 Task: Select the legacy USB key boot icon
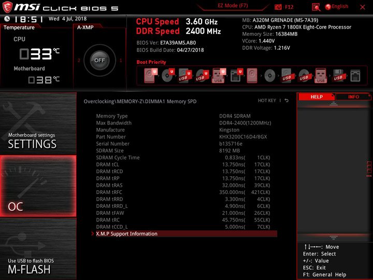(x=321, y=76)
